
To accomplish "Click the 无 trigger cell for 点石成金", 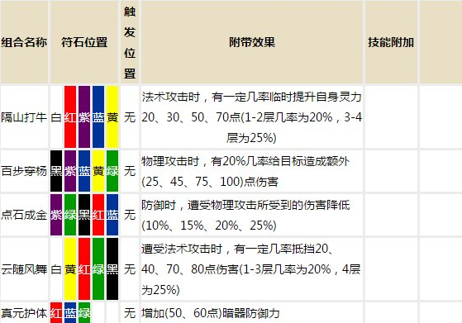I will [x=130, y=215].
